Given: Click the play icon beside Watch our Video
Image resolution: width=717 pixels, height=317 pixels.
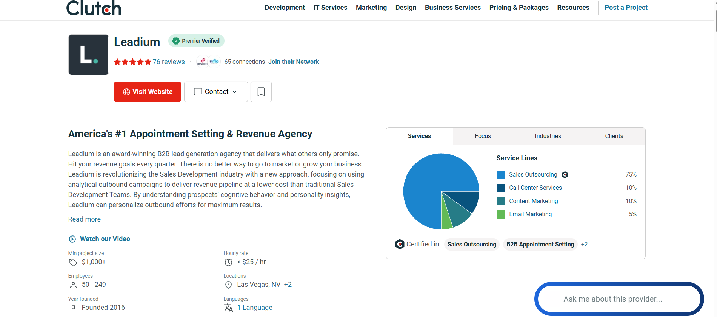Looking at the screenshot, I should [72, 239].
